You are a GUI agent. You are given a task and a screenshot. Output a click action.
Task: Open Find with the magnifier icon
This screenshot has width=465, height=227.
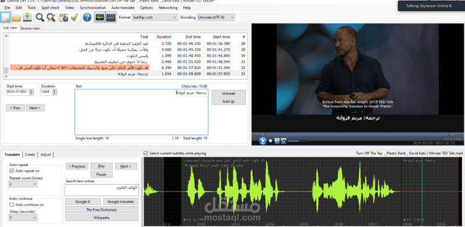click(40, 17)
